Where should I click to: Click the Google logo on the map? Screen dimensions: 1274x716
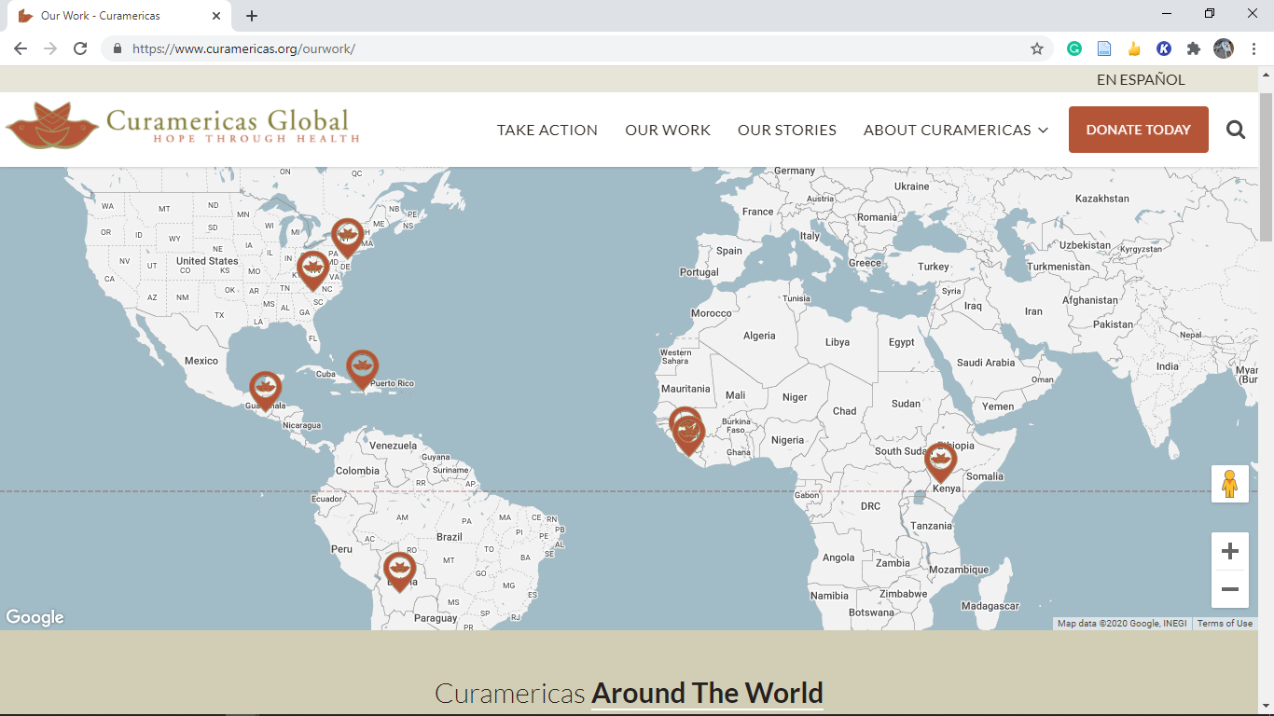35,617
